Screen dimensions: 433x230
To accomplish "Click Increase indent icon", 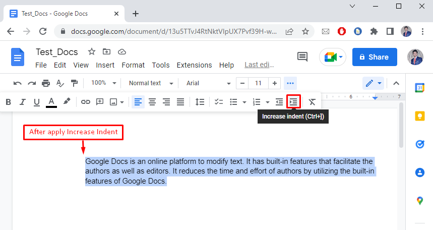I will click(293, 102).
